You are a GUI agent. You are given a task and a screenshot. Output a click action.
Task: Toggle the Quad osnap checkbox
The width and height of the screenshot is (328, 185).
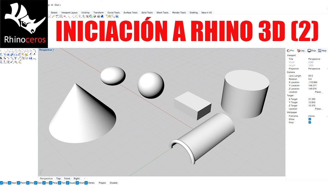(68, 183)
